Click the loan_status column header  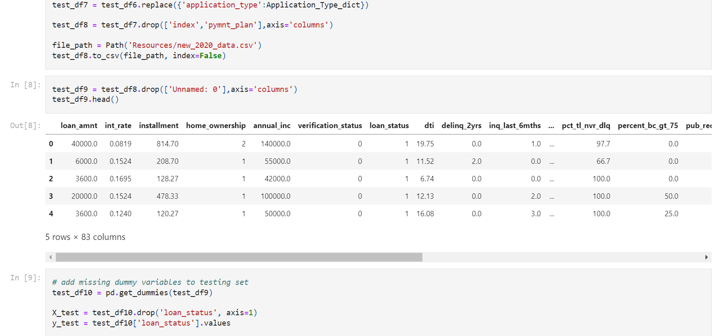[389, 126]
